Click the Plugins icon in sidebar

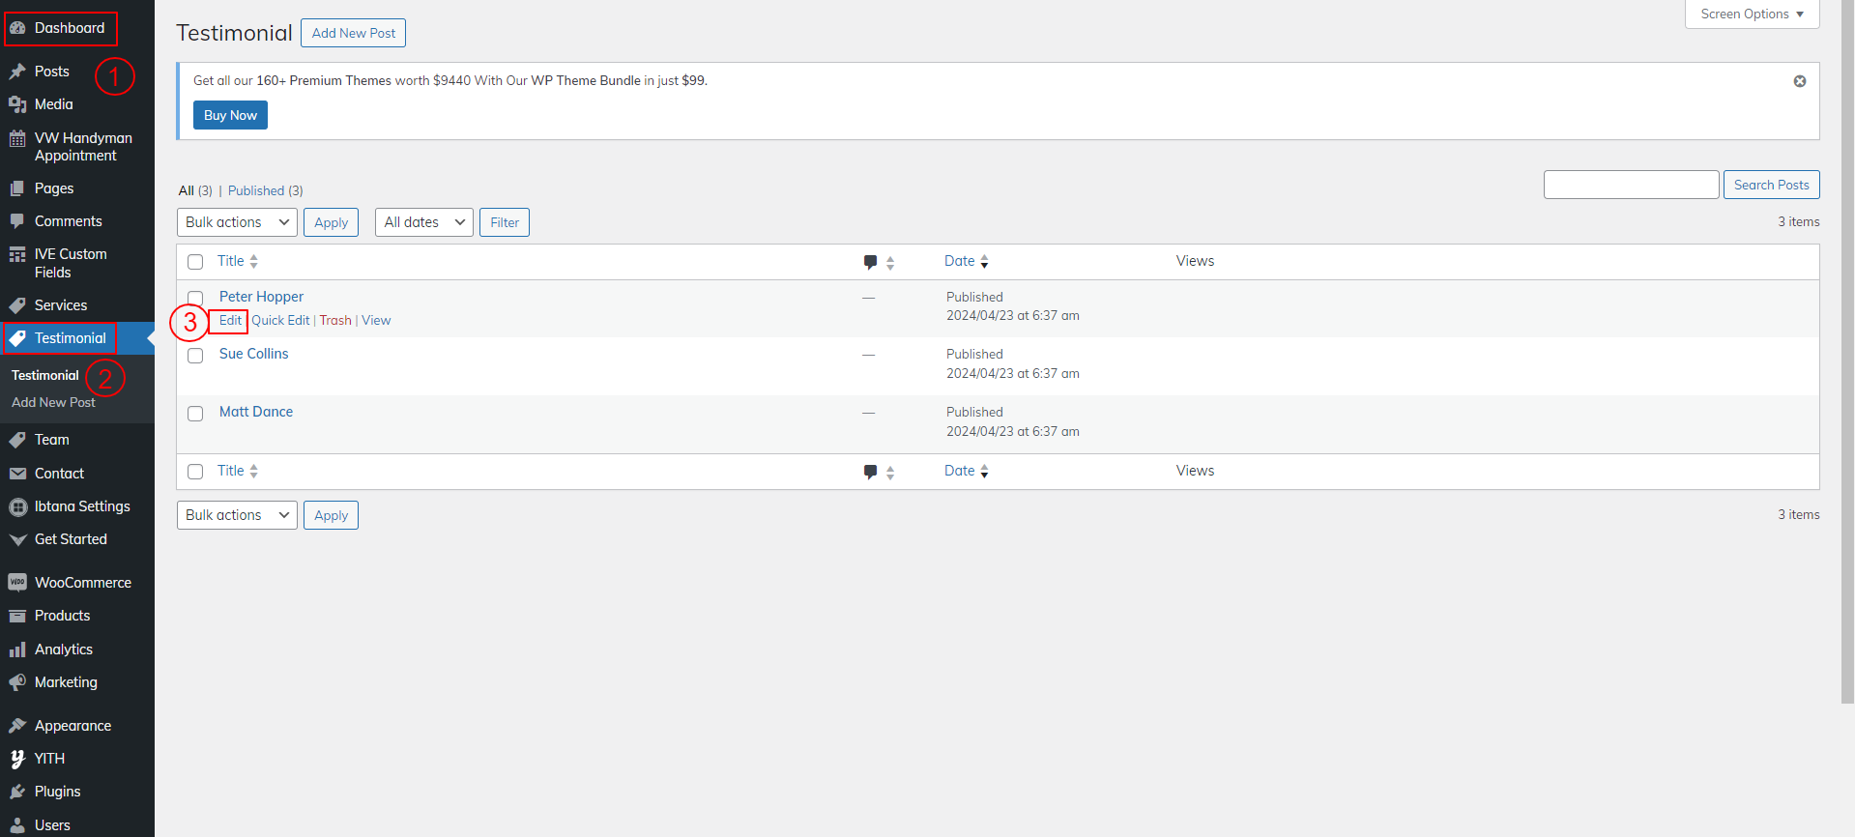coord(17,792)
